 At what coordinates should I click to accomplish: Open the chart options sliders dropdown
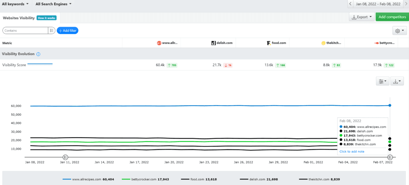pos(383,81)
